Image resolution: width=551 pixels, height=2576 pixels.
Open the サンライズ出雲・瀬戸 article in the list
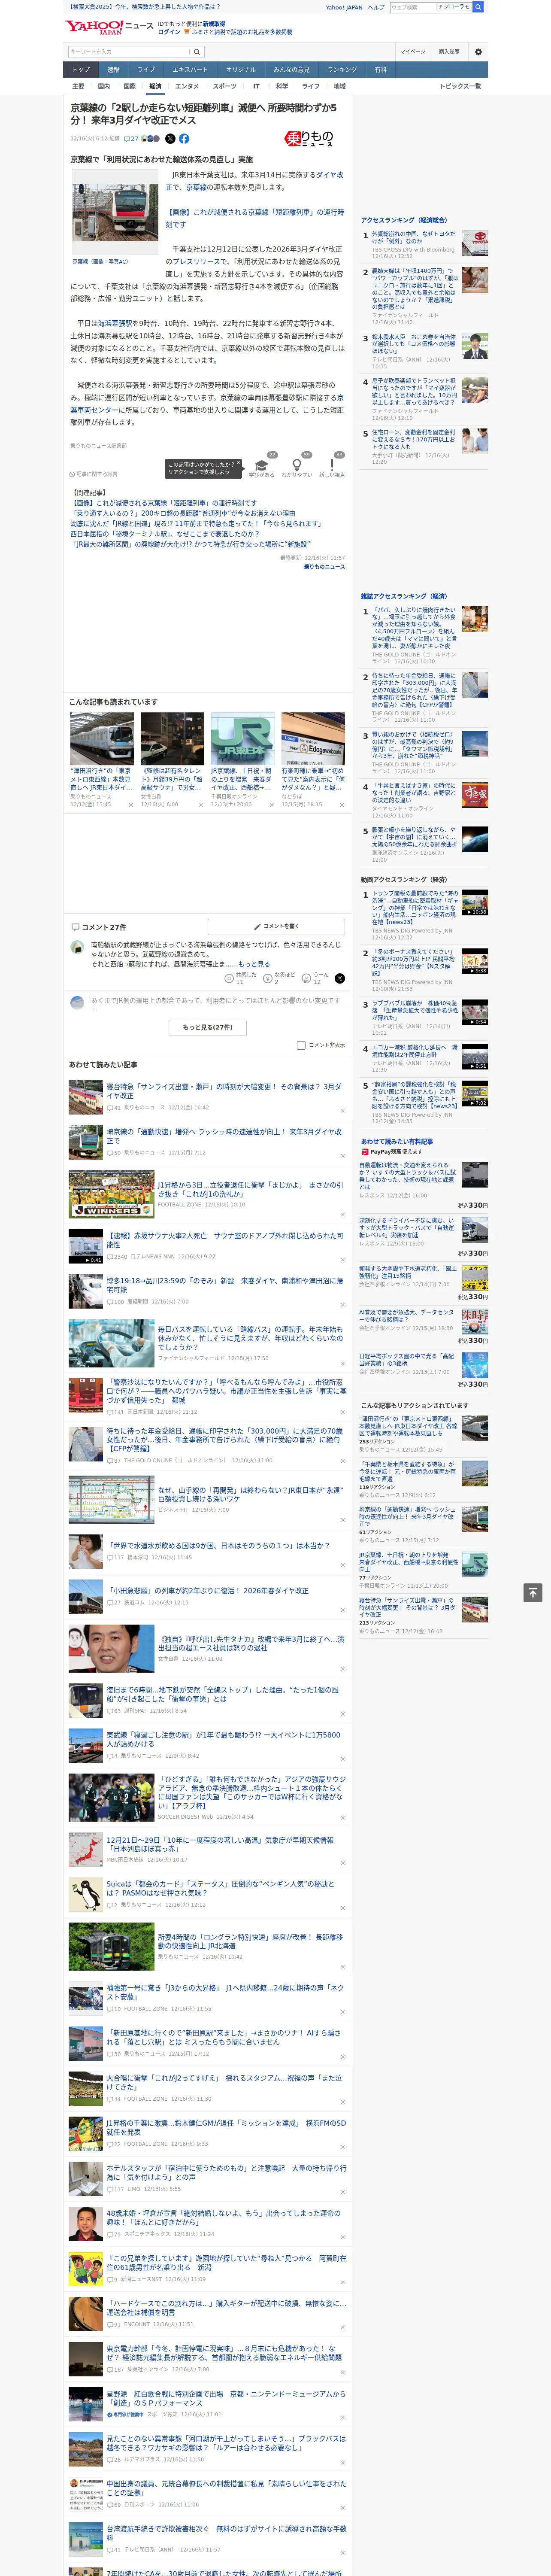tap(225, 1091)
